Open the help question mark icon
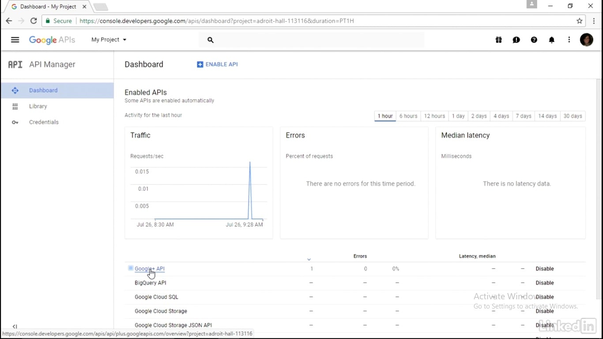603x339 pixels. [534, 40]
